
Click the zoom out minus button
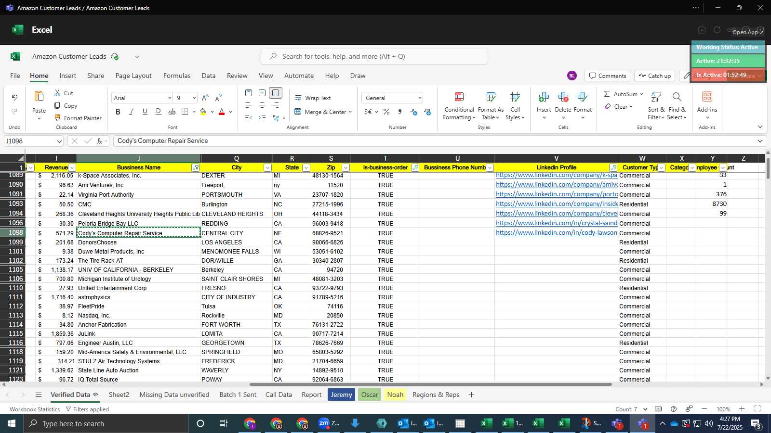704,409
